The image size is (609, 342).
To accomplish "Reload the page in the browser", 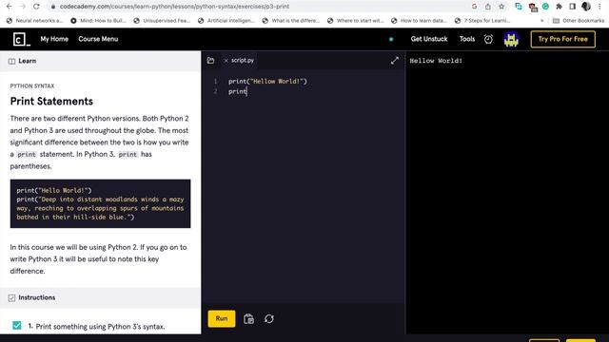I will click(x=36, y=7).
